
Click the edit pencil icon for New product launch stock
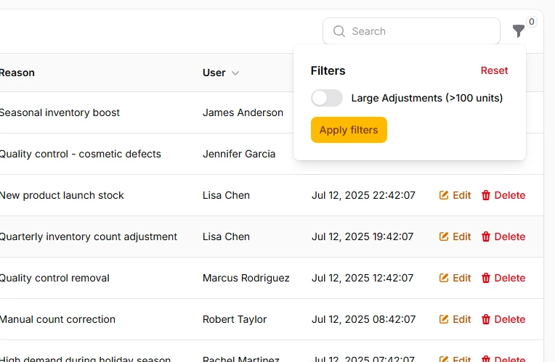[x=444, y=195]
